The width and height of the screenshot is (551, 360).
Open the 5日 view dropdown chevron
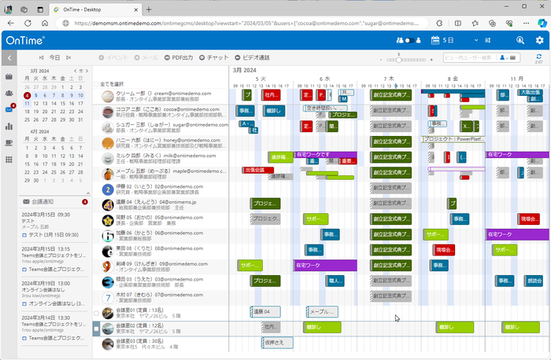coord(476,40)
